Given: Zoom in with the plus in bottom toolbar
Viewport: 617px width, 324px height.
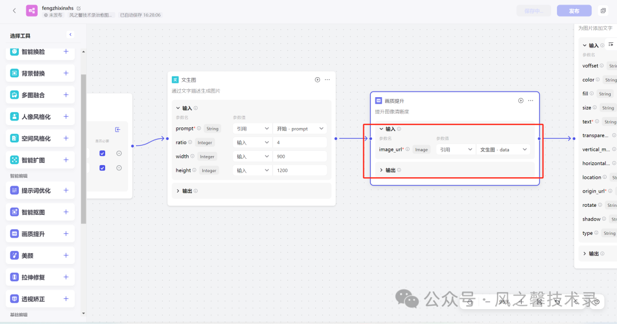Looking at the screenshot, I should coord(522,302).
